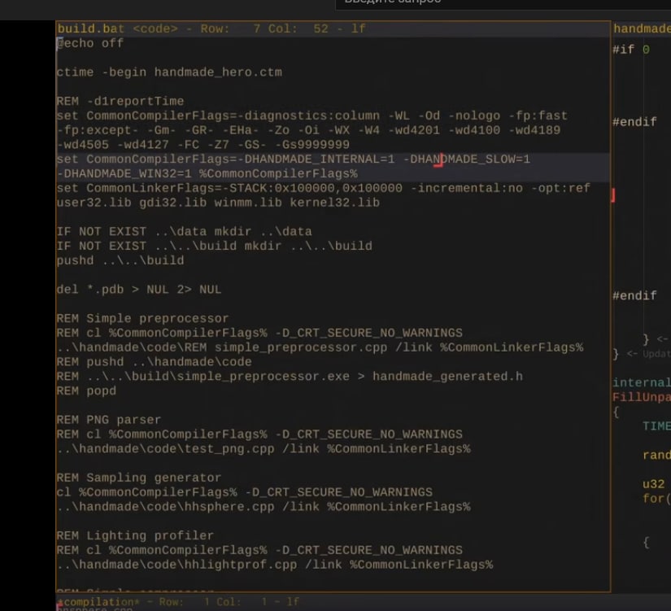Click the 'pushd ..\..\build' line
Viewport: 671px width, 611px height.
tap(120, 260)
